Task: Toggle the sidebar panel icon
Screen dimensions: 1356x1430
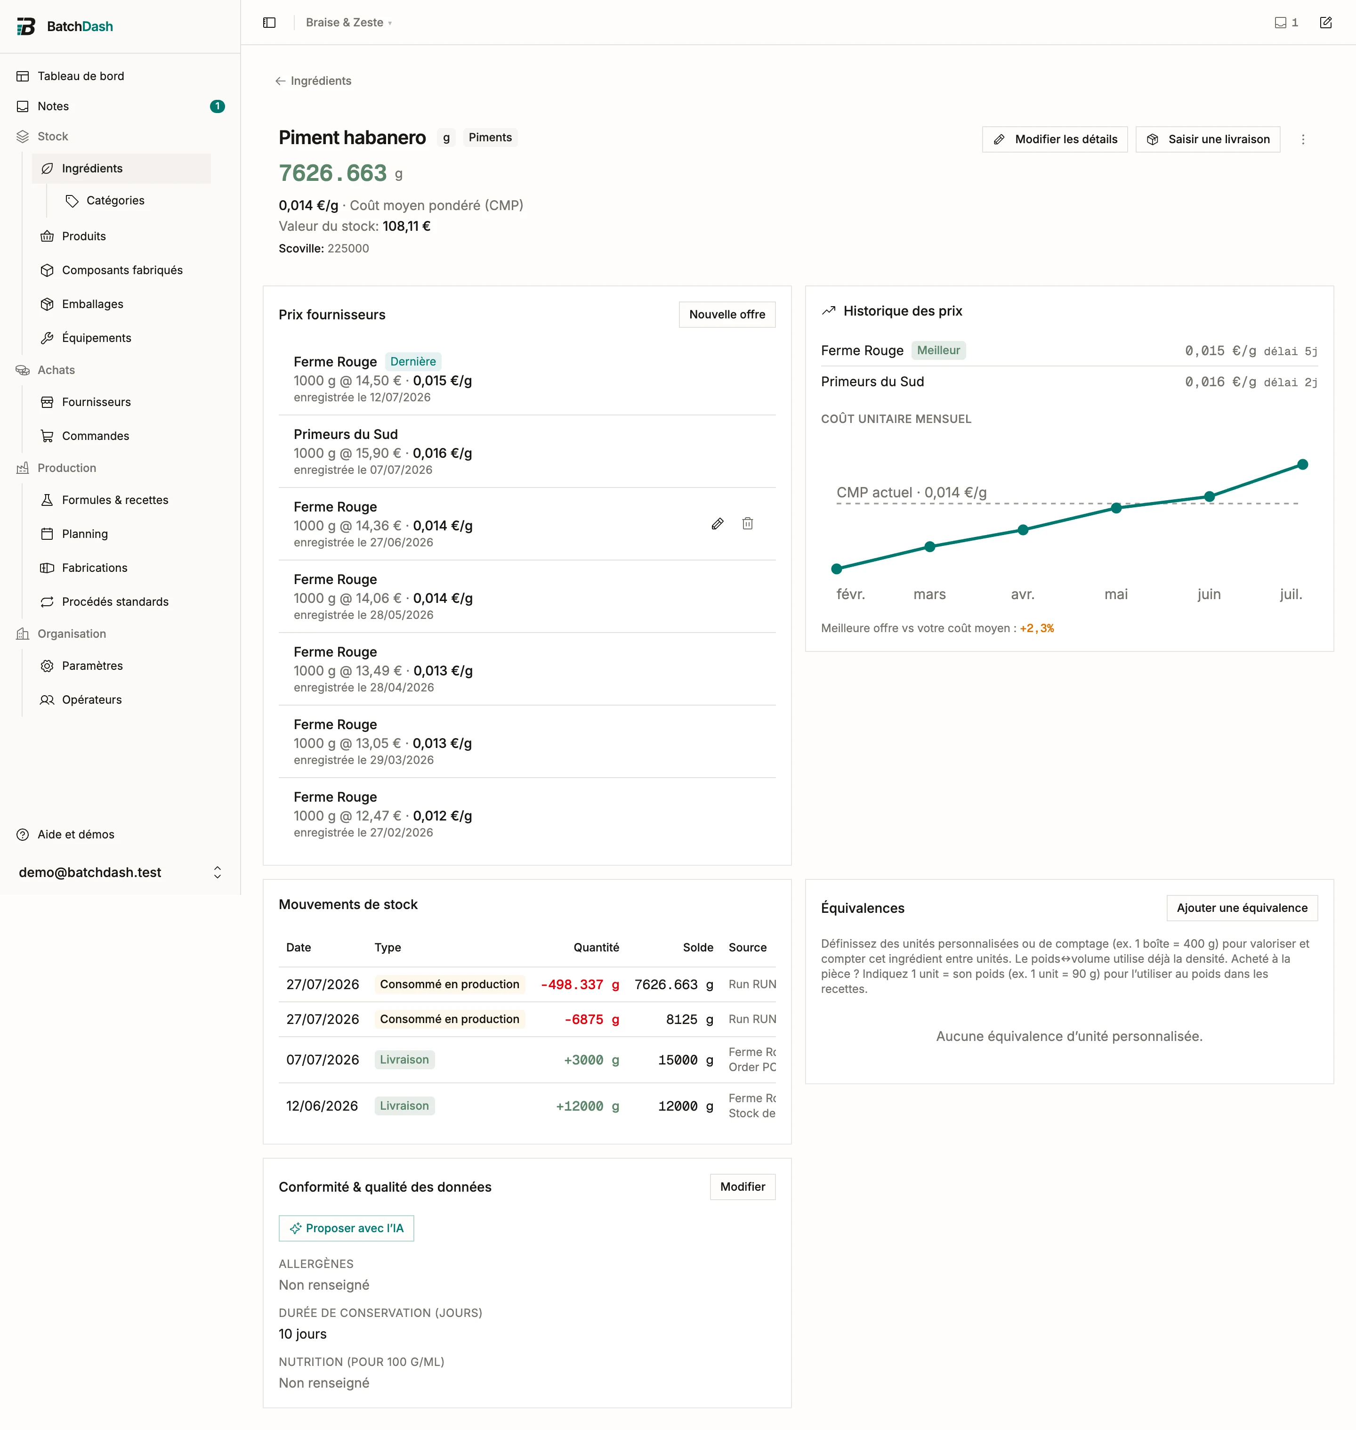Action: pyautogui.click(x=270, y=23)
